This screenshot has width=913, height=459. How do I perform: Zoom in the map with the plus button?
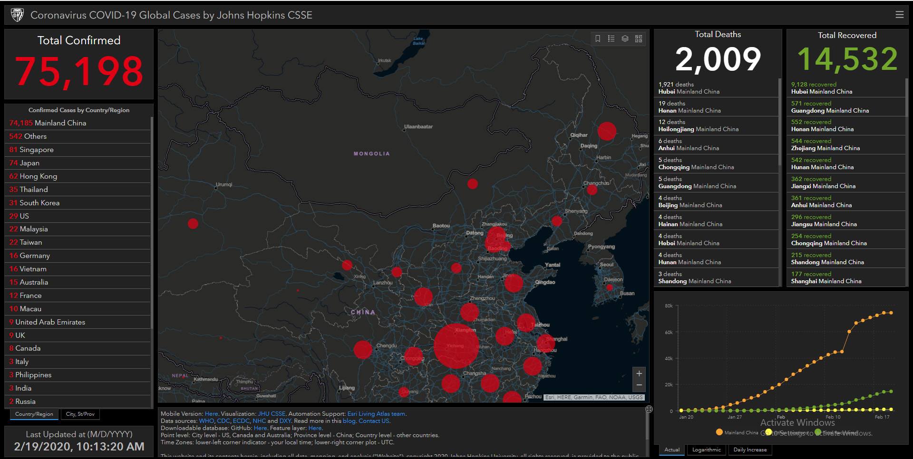(x=639, y=373)
